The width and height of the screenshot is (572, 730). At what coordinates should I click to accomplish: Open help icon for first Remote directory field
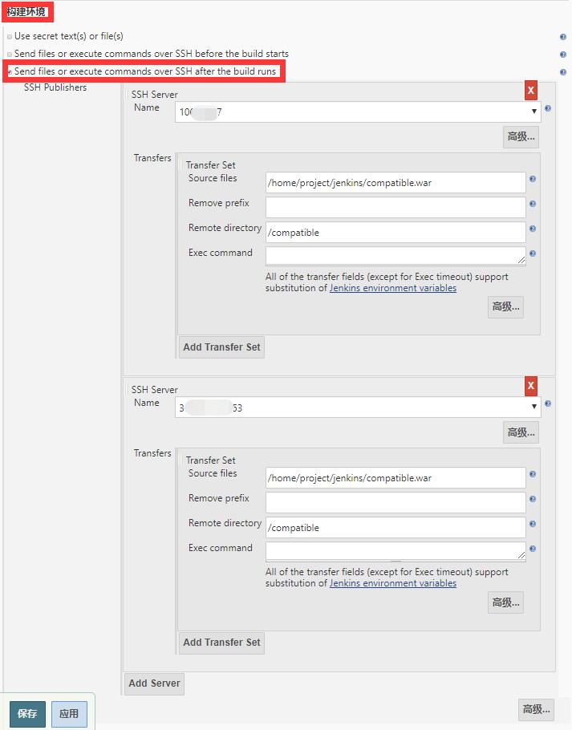coord(533,229)
